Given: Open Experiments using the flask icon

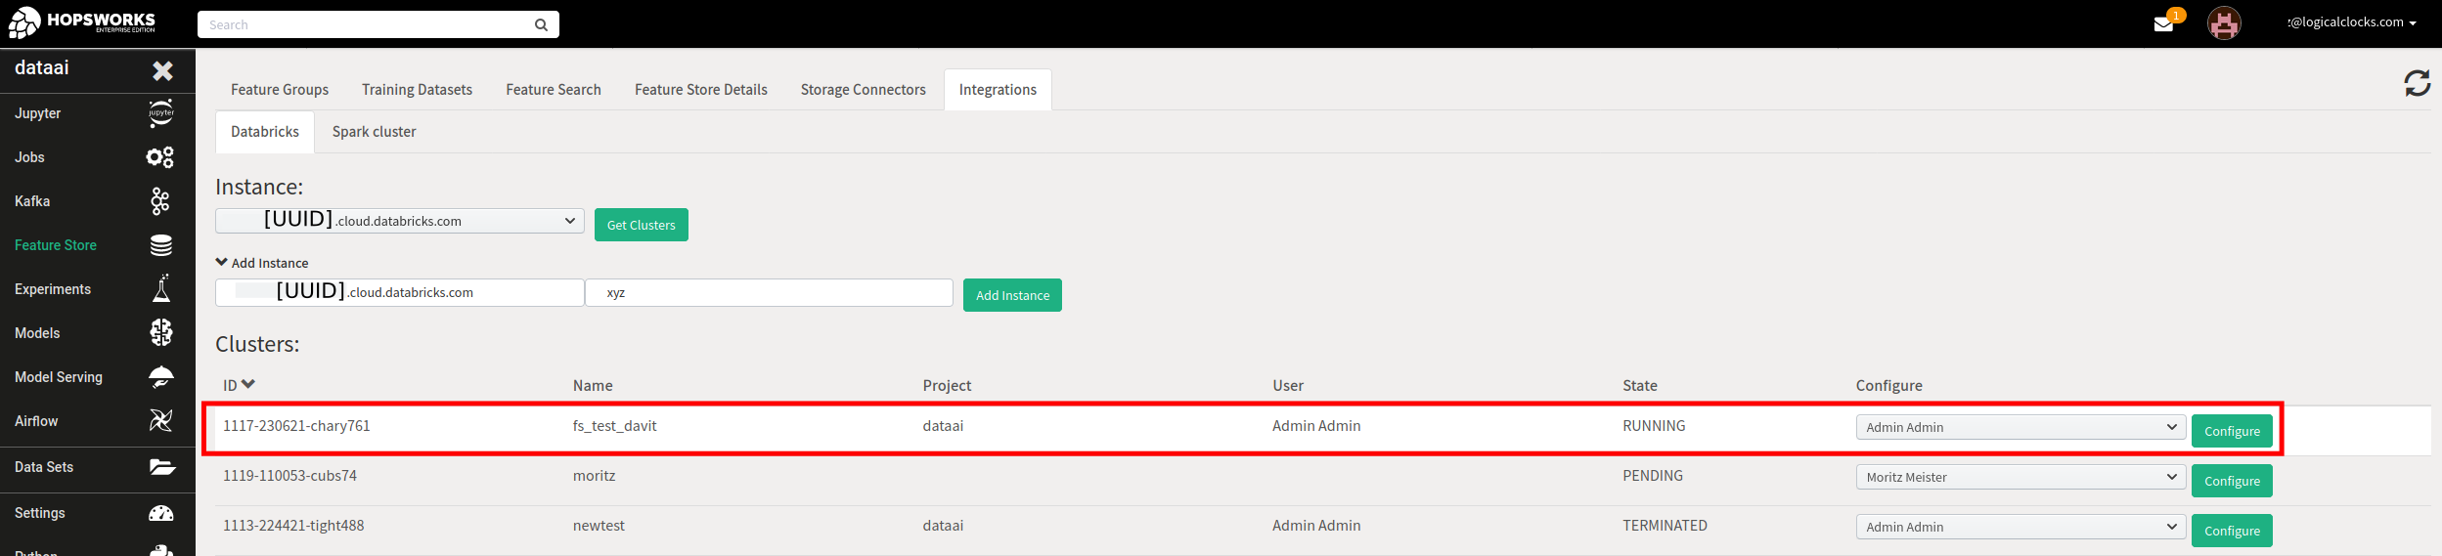Looking at the screenshot, I should pos(161,289).
